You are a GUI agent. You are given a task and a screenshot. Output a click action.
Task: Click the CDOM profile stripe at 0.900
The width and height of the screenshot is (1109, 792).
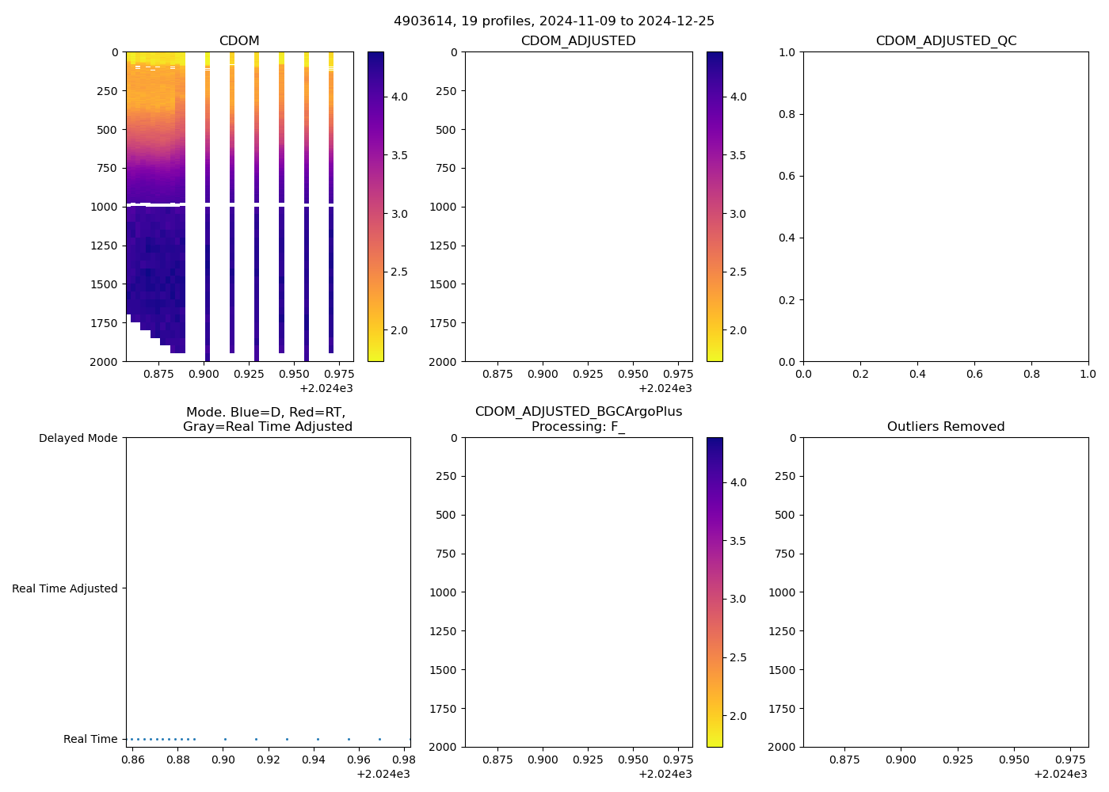(x=208, y=238)
